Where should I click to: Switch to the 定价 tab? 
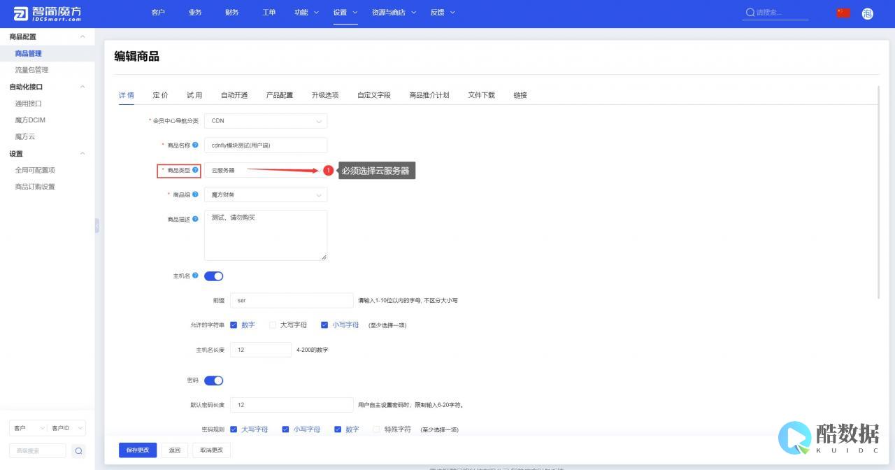coord(160,95)
